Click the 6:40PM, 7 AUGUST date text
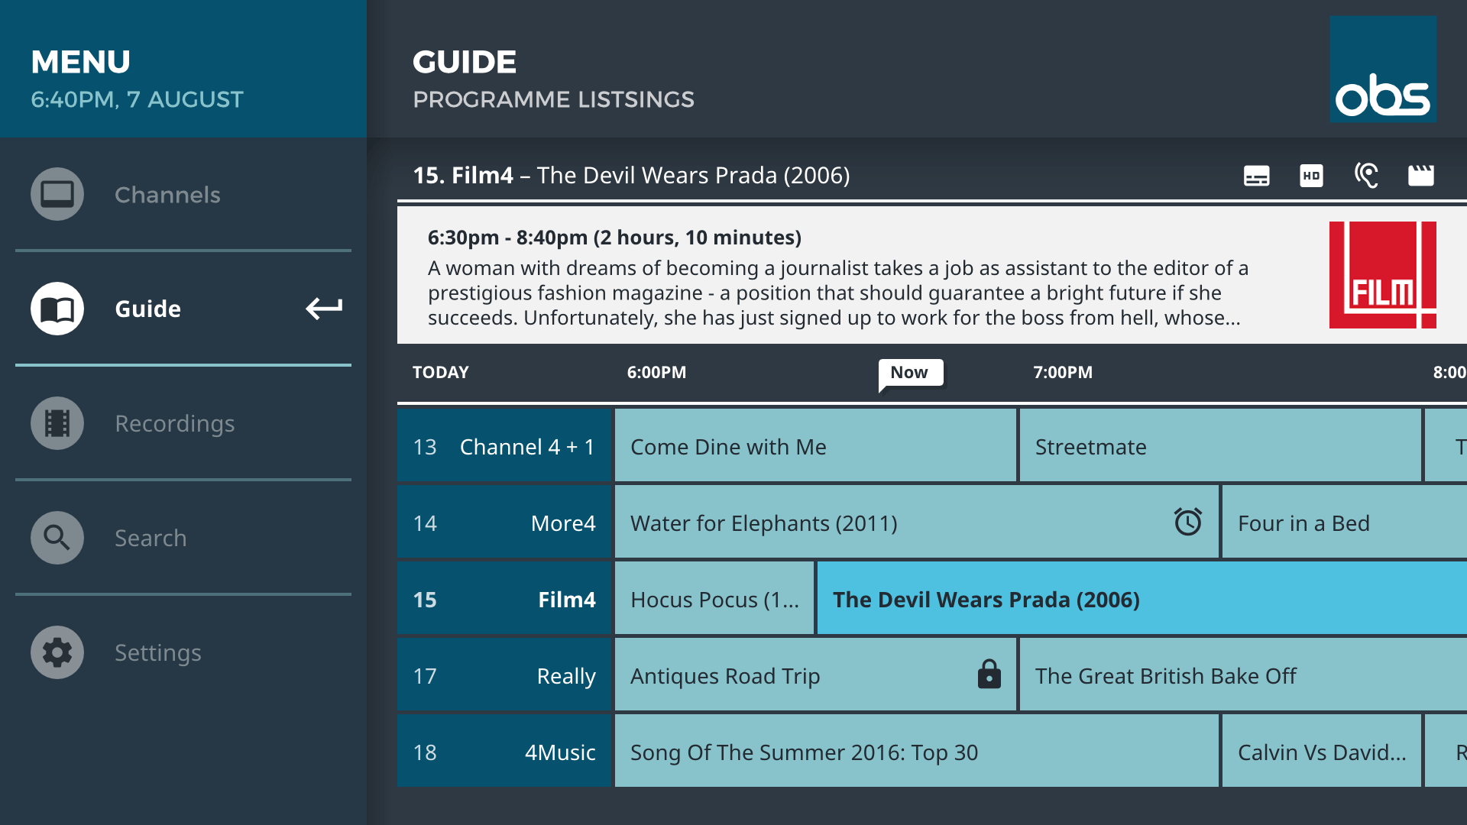 coord(137,99)
